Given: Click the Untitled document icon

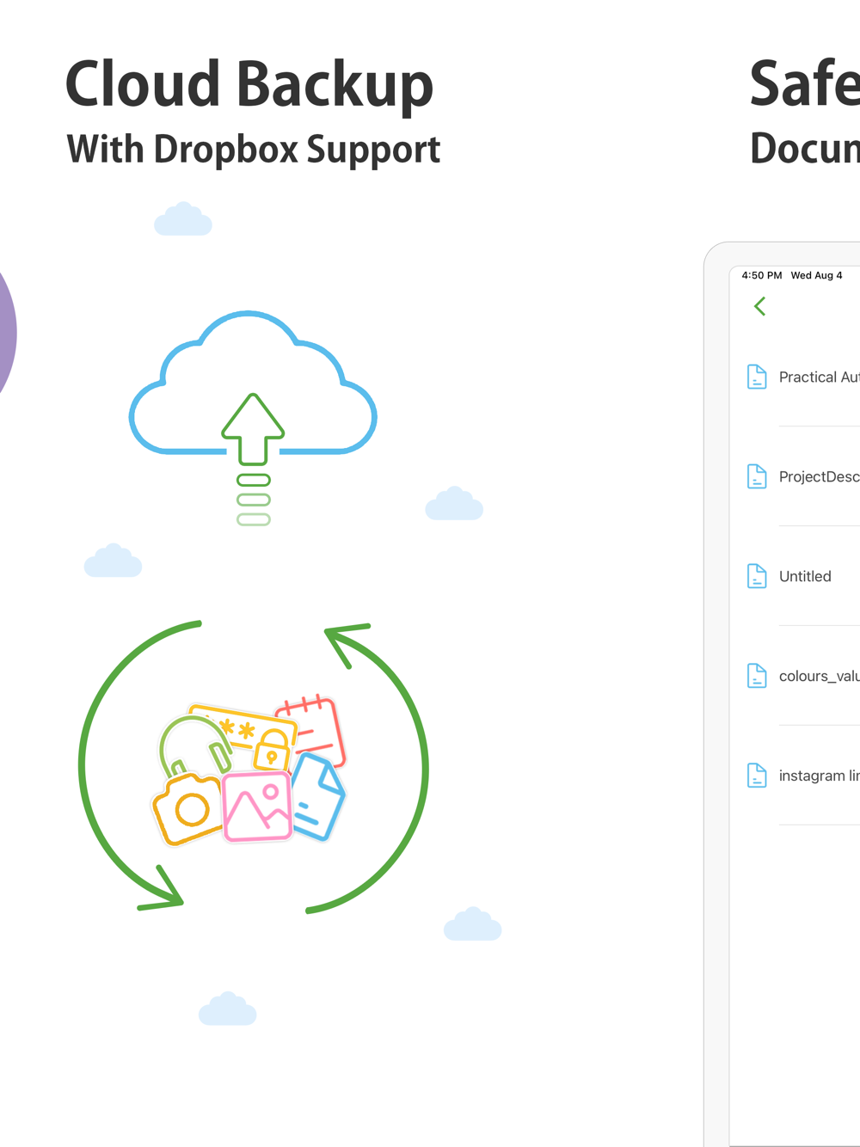Looking at the screenshot, I should (x=757, y=576).
